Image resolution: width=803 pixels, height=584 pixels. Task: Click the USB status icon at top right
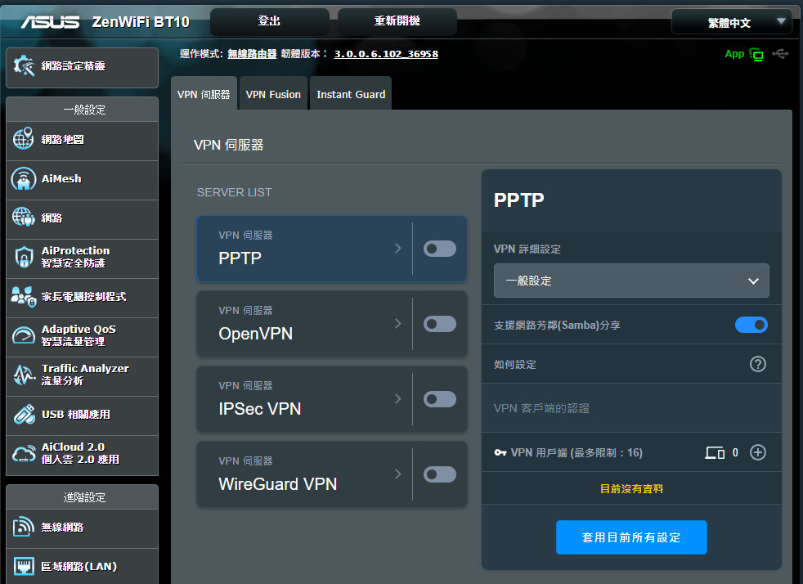click(780, 54)
